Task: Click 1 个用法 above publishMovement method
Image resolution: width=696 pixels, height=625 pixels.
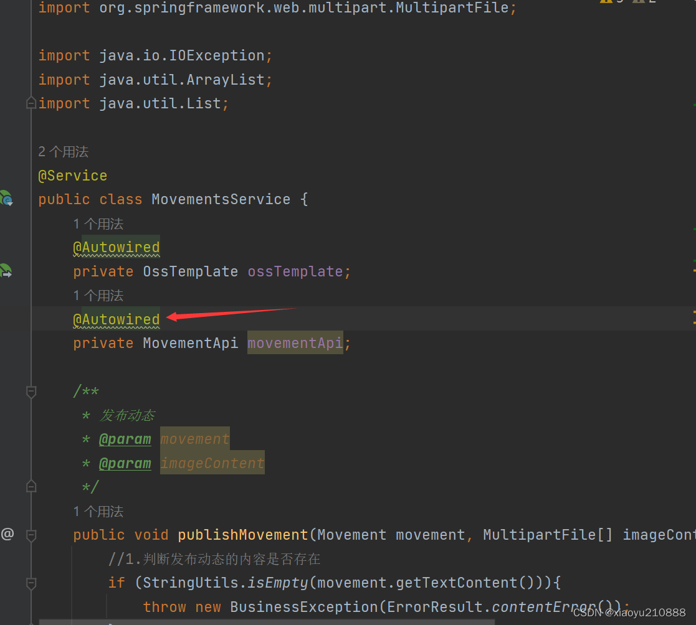Action: [98, 511]
